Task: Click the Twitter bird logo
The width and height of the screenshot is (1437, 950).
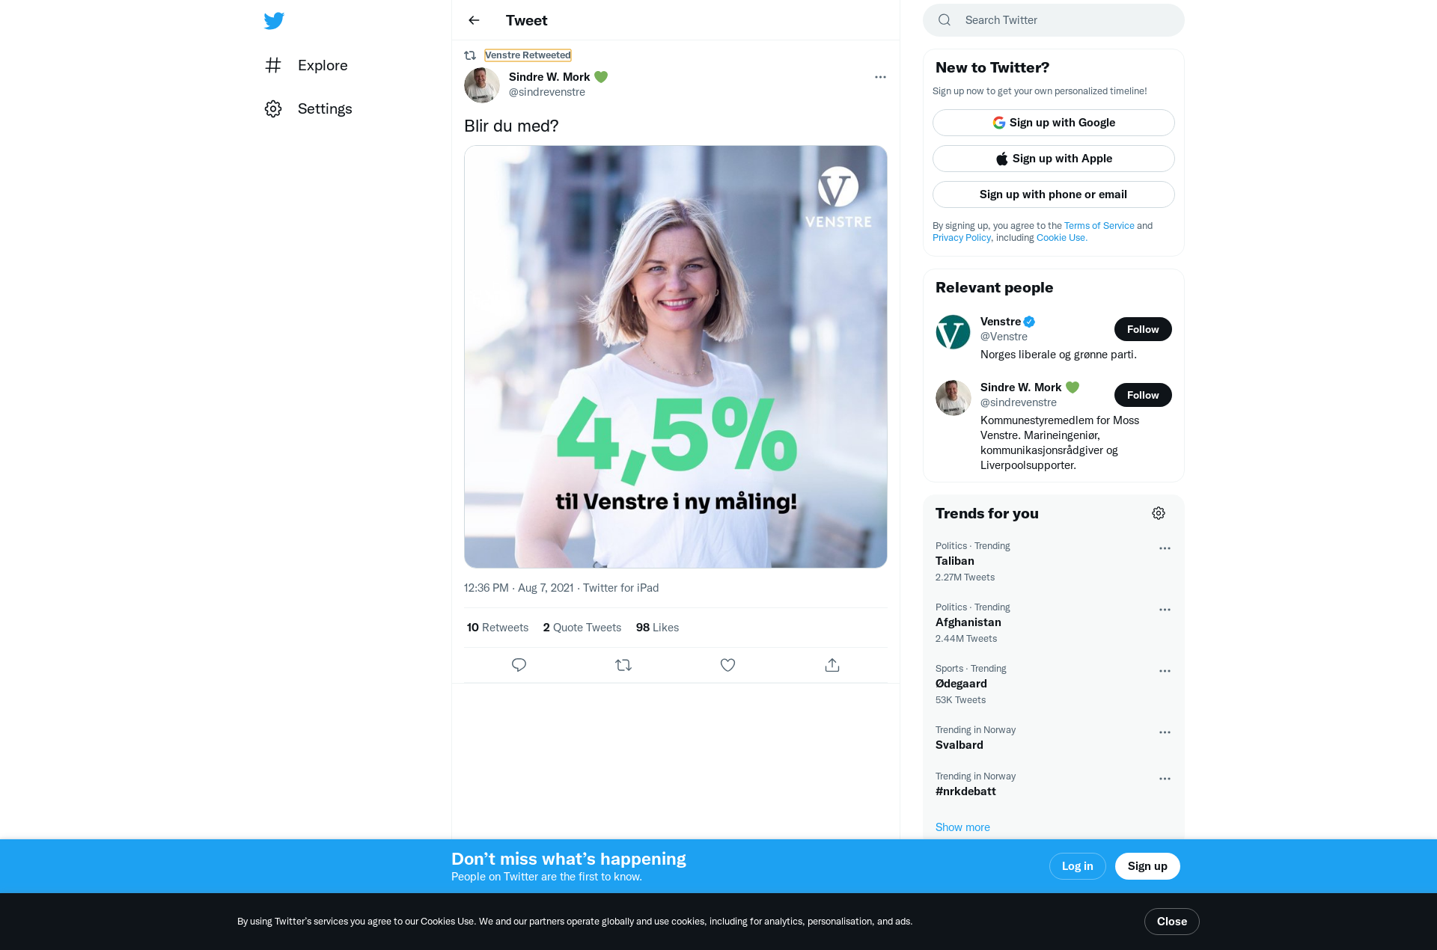Action: [274, 21]
